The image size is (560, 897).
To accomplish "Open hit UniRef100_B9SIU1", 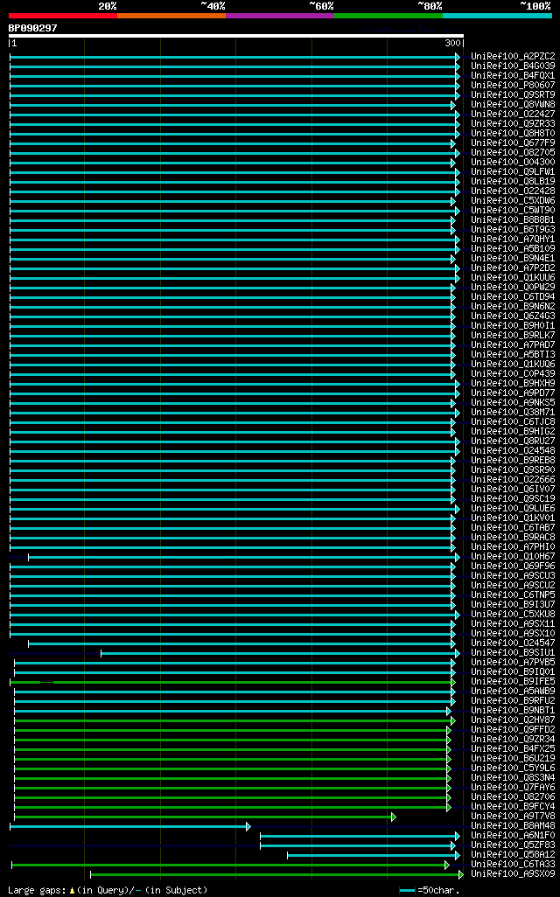I will 513,653.
